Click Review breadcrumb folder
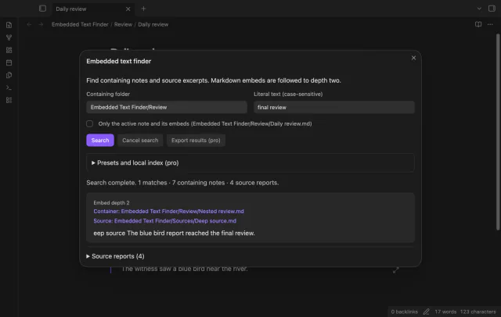The width and height of the screenshot is (501, 317). coord(123,24)
